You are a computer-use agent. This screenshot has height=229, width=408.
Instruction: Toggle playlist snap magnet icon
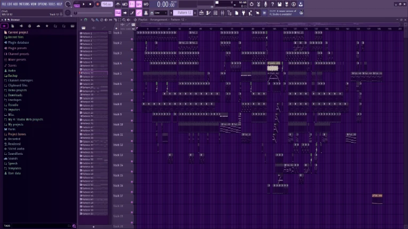[x=85, y=20]
